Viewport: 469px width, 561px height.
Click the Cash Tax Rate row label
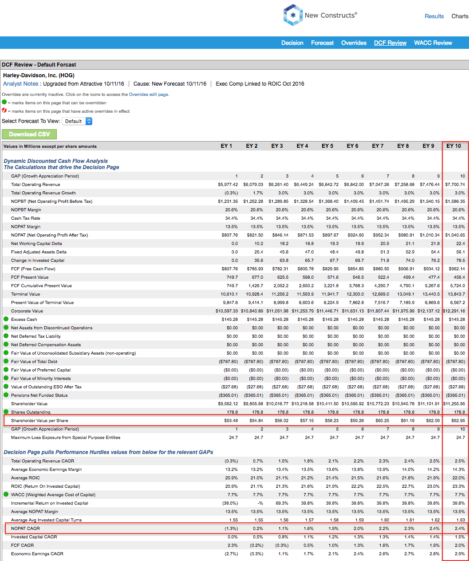tap(25, 218)
